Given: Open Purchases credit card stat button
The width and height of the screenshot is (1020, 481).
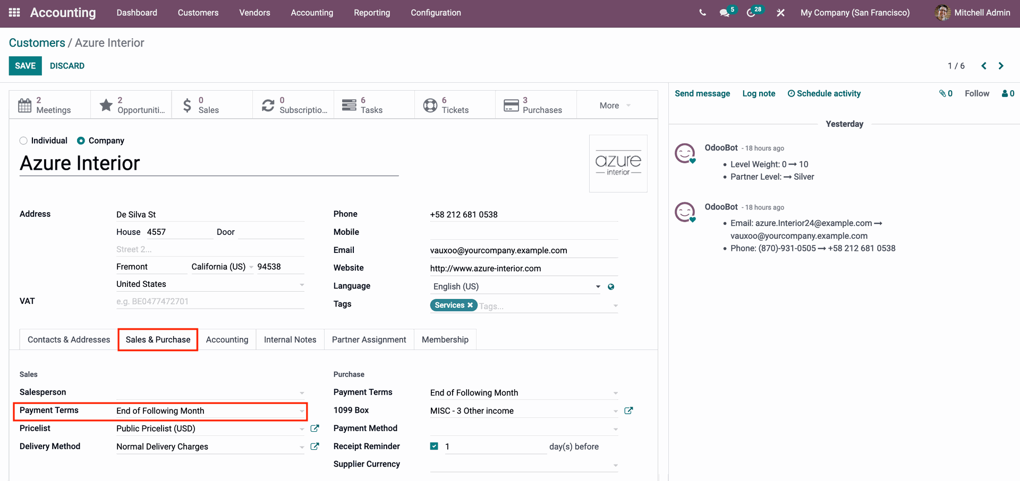Looking at the screenshot, I should 536,105.
